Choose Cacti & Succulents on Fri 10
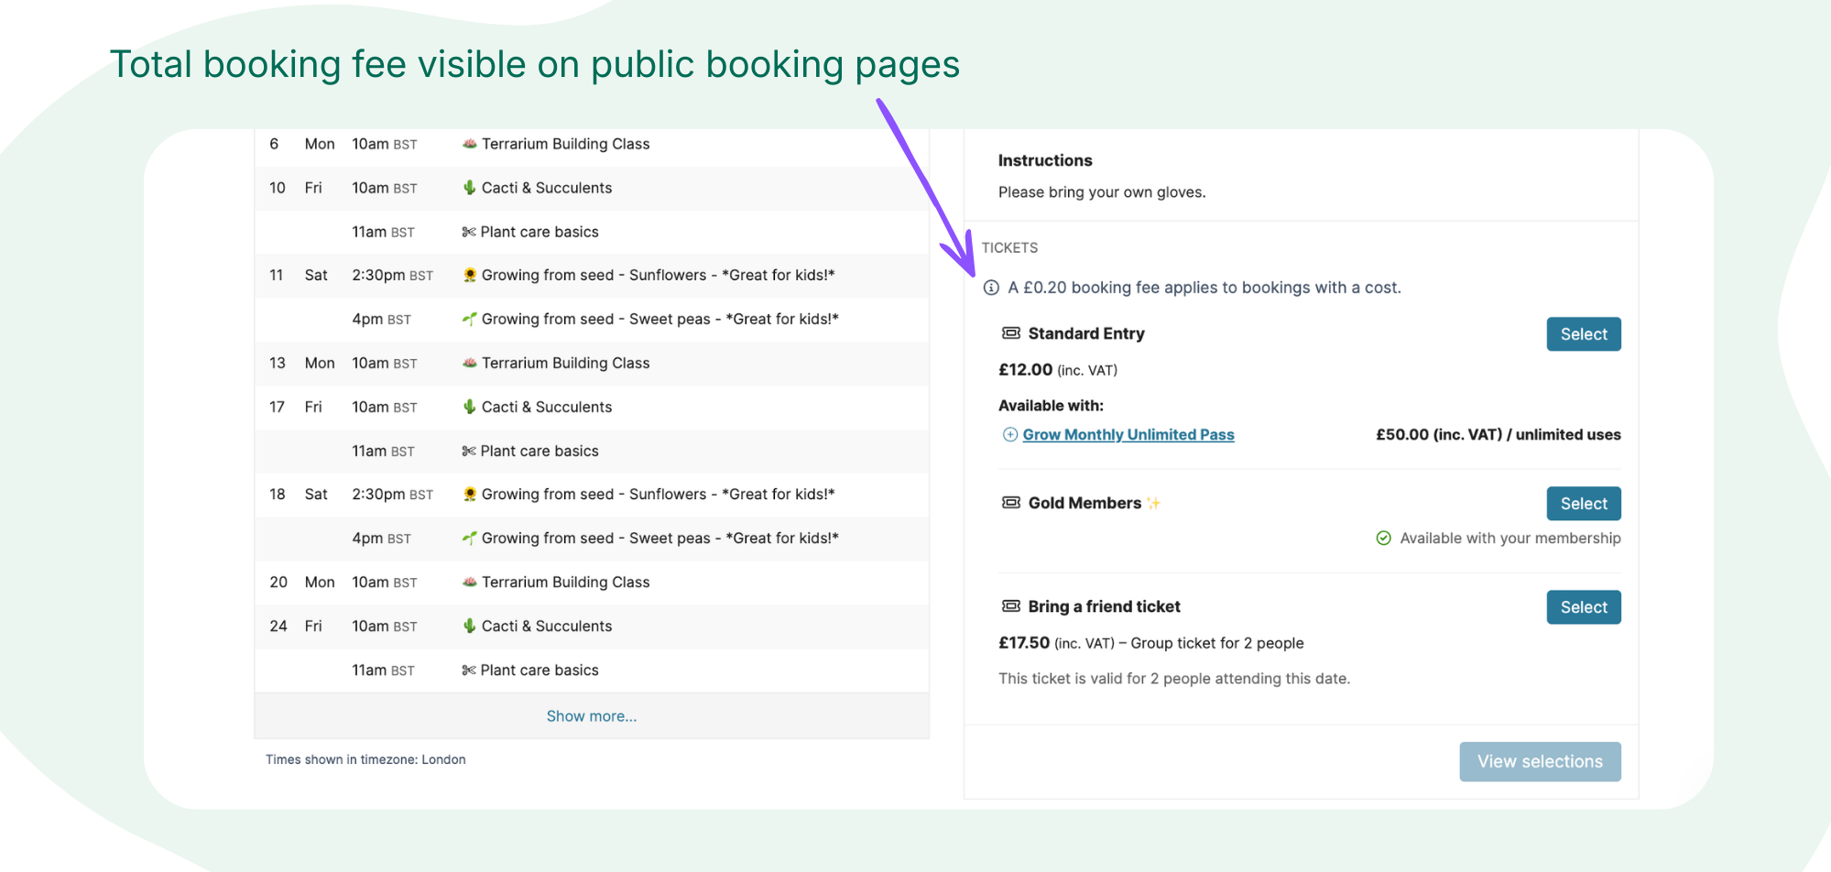 click(546, 188)
